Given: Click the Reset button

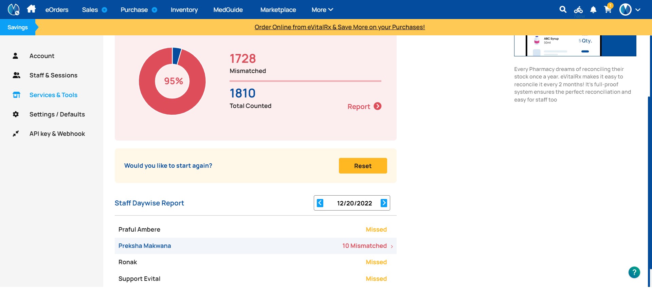Looking at the screenshot, I should (363, 166).
